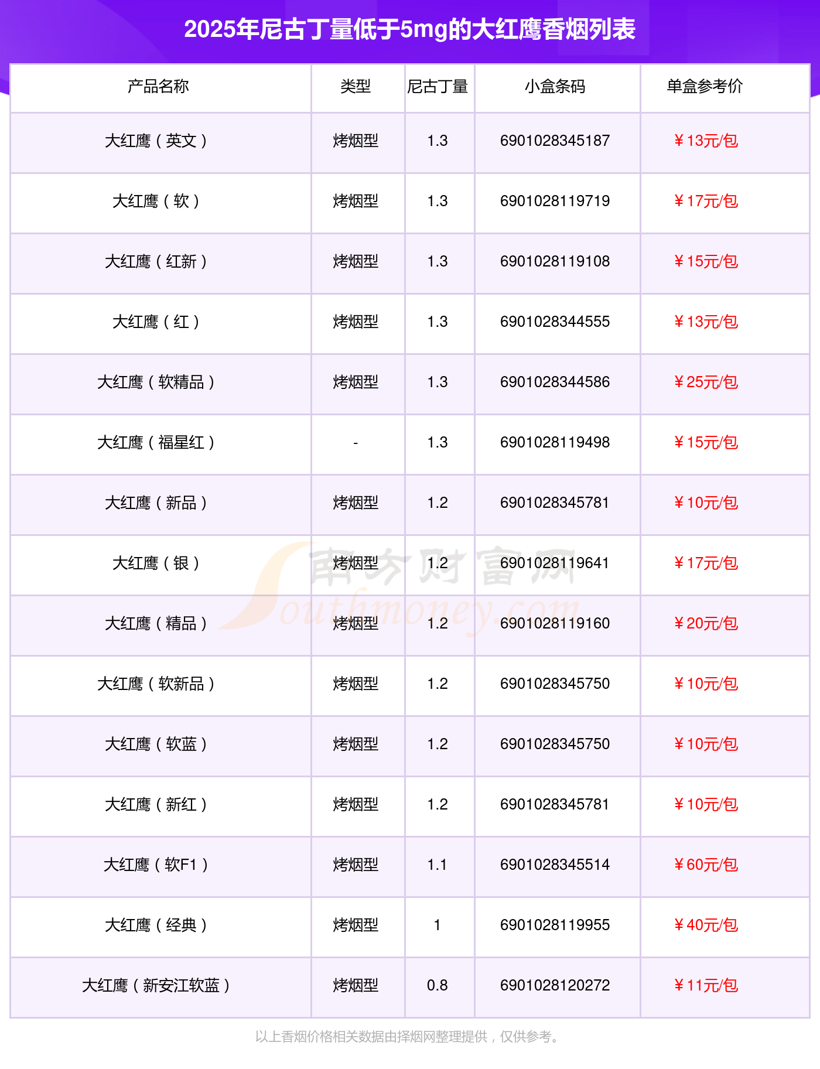The width and height of the screenshot is (820, 1069).
Task: Select the 大红鹰（银） product name
Action: pos(156,563)
